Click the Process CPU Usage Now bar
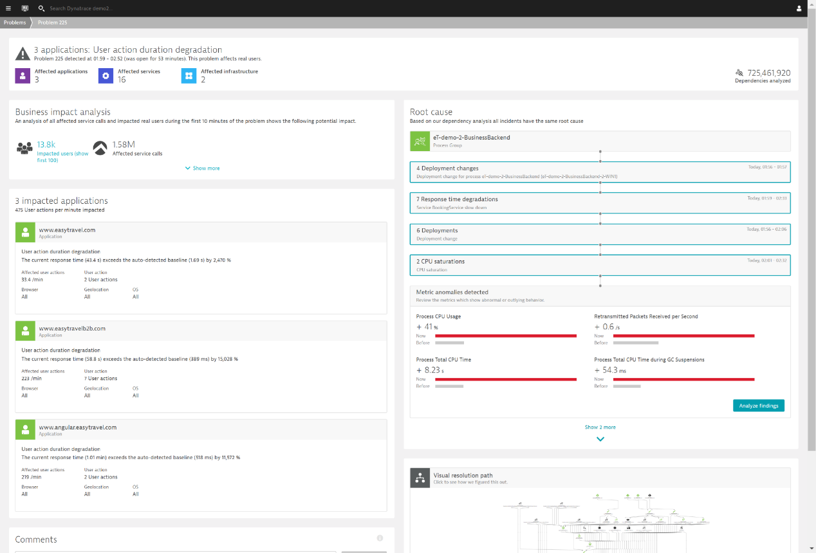 (x=506, y=336)
